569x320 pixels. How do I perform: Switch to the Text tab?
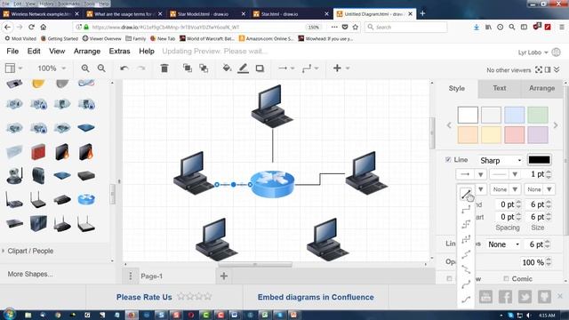pos(500,88)
